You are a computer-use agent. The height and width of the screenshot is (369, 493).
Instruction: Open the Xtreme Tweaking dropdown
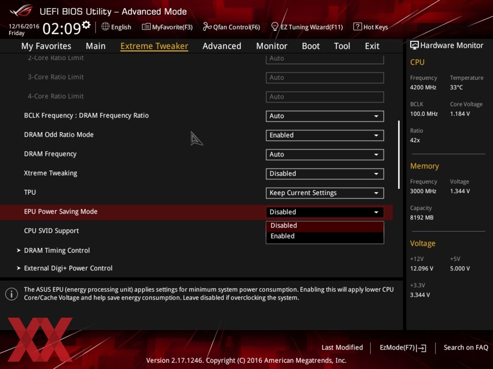pos(325,174)
